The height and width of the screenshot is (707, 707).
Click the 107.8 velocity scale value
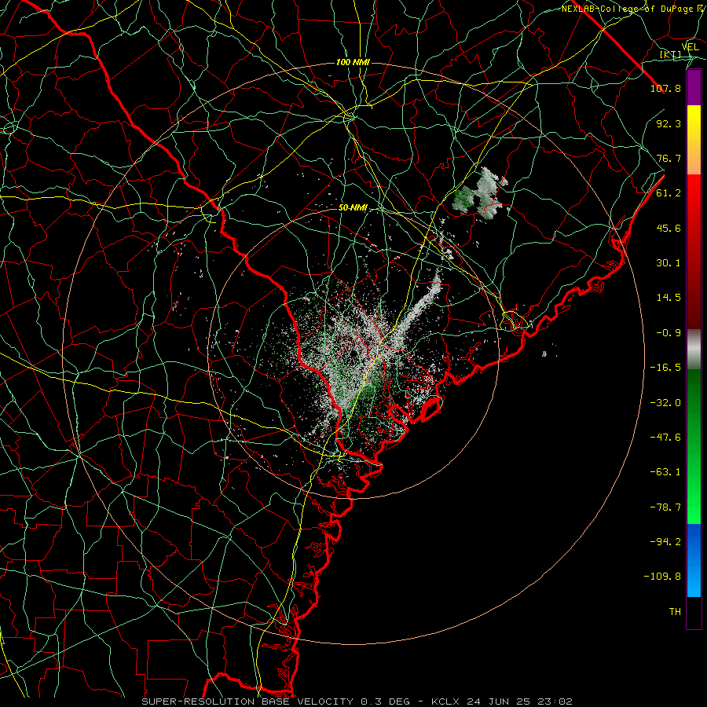coord(665,88)
